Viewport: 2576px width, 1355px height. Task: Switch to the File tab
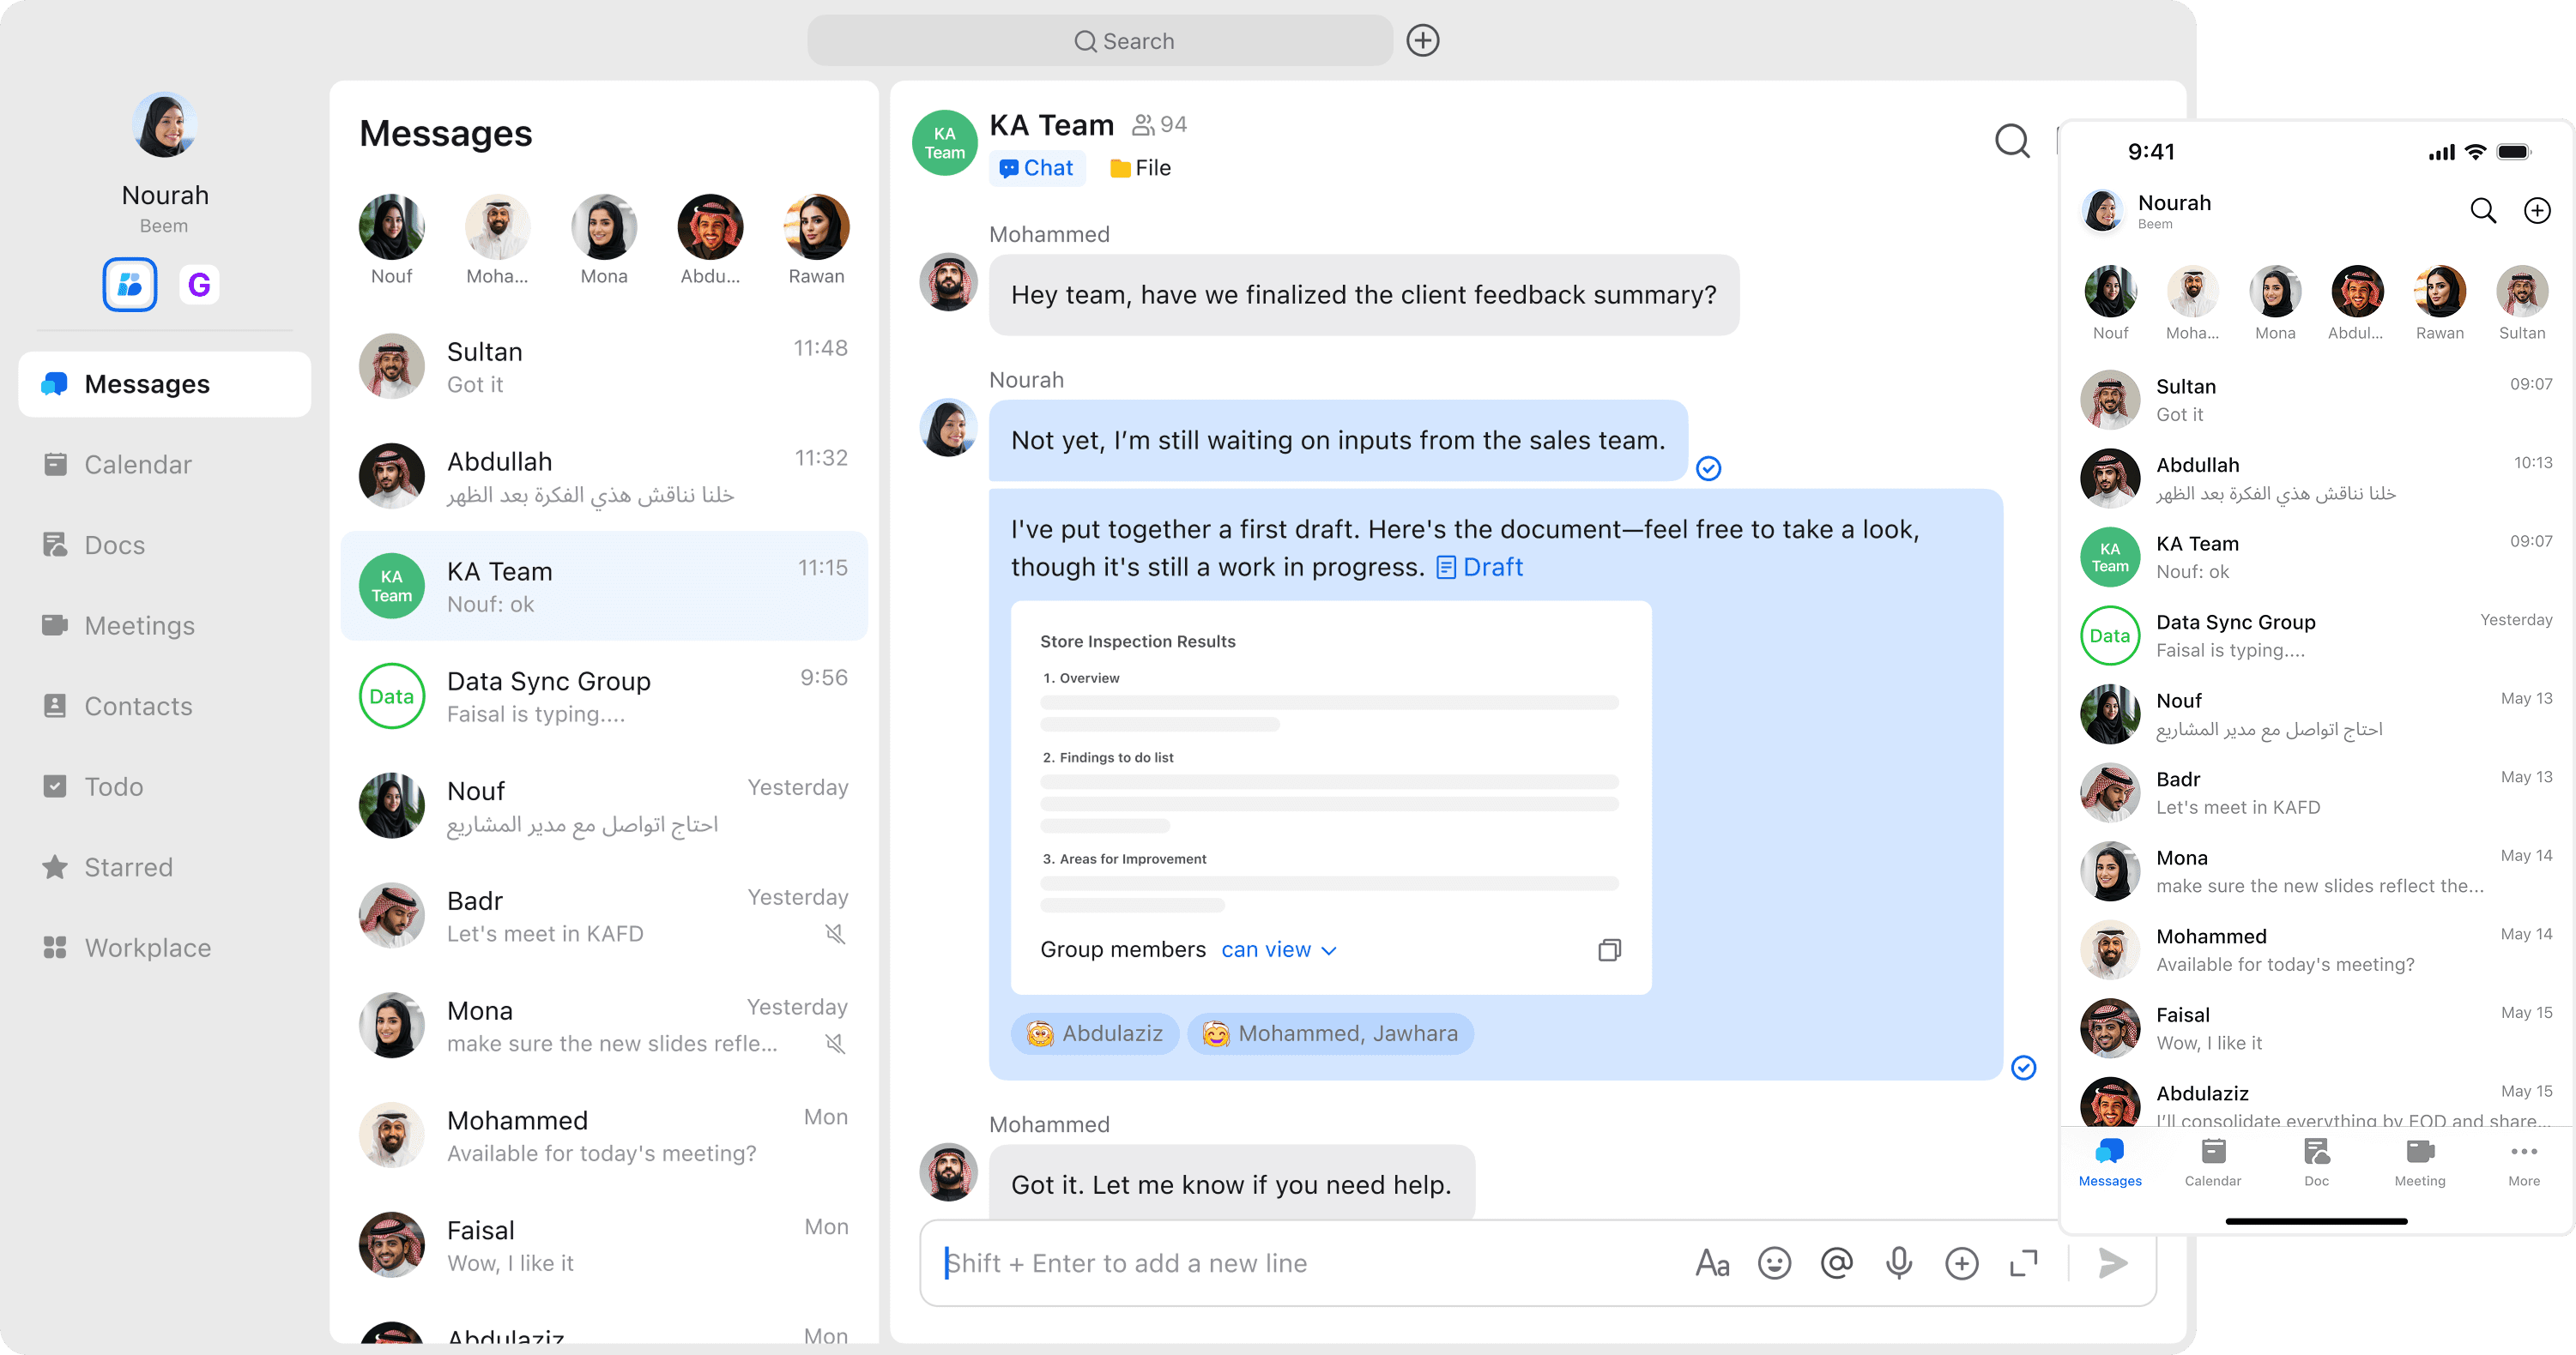click(1140, 168)
